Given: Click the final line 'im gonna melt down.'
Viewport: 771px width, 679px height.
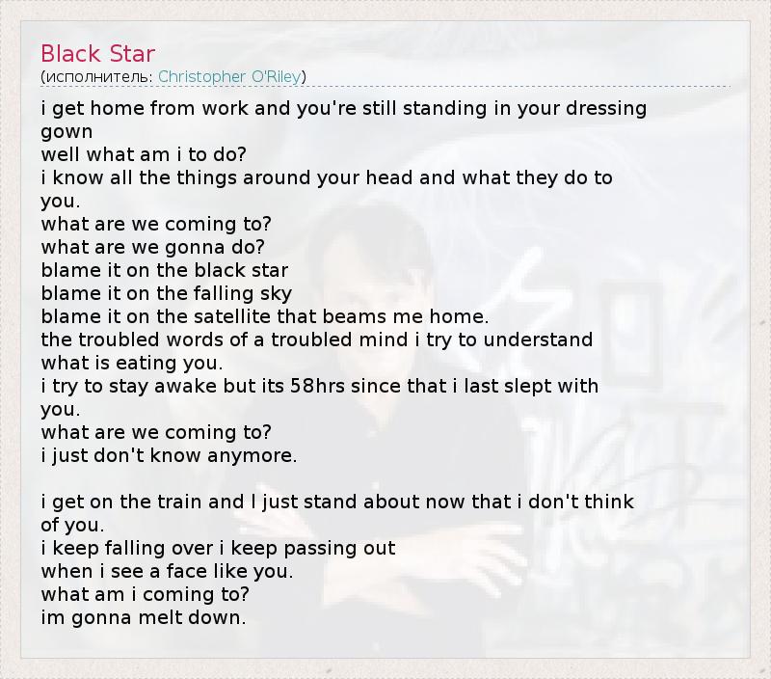Looking at the screenshot, I should click(144, 617).
